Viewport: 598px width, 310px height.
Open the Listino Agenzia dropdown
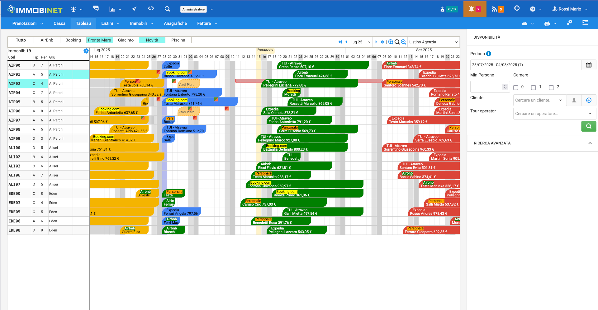pos(433,42)
